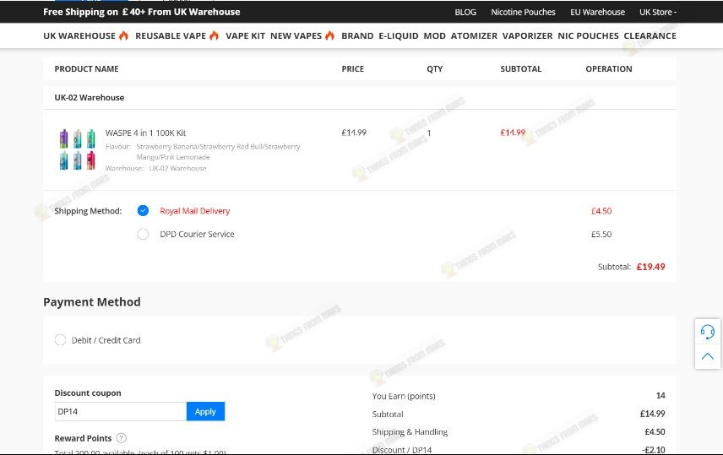Open the WASPE 4 in 1 100K Kit product

click(145, 133)
